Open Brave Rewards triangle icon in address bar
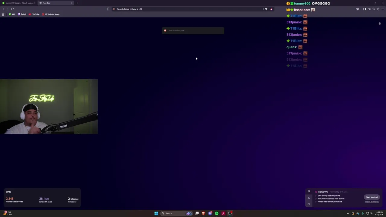 pyautogui.click(x=271, y=9)
